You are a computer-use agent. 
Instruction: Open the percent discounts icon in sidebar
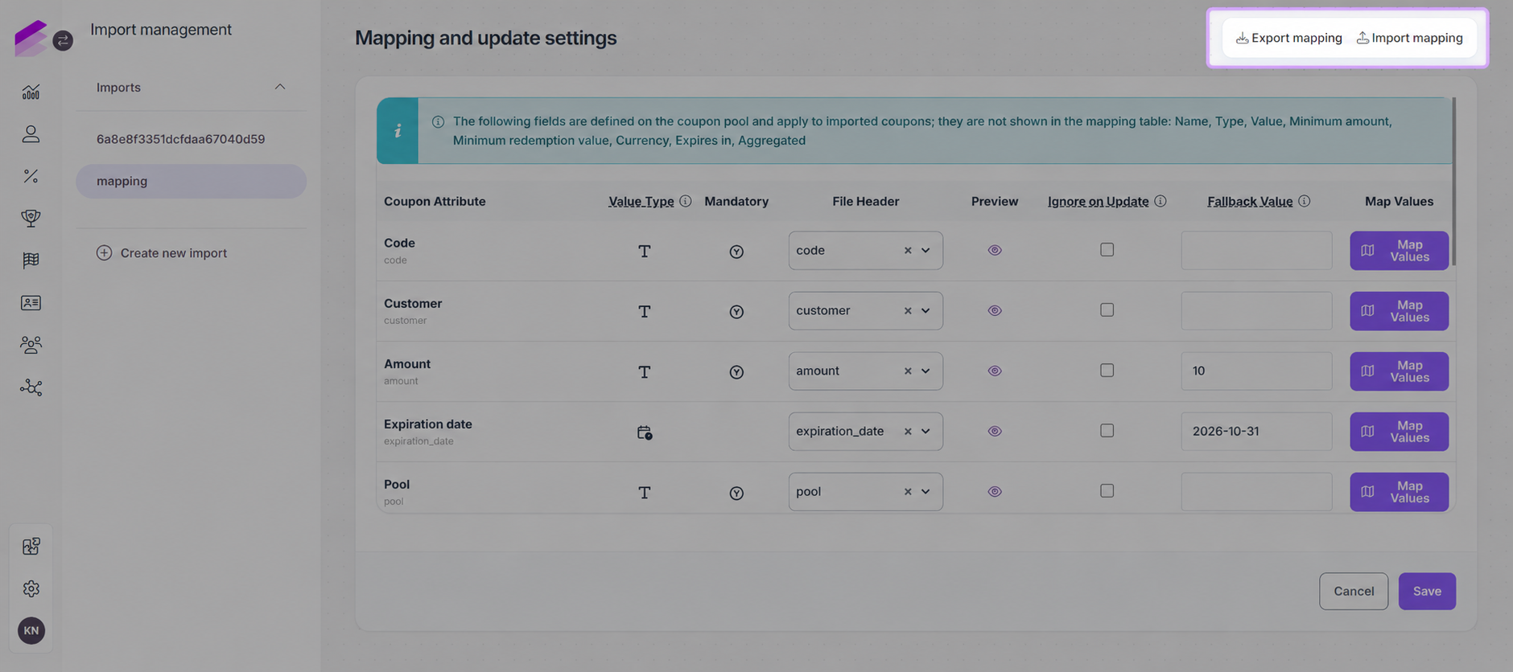pos(31,176)
